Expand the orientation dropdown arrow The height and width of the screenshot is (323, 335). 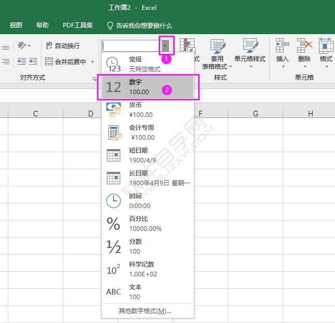click(x=30, y=46)
